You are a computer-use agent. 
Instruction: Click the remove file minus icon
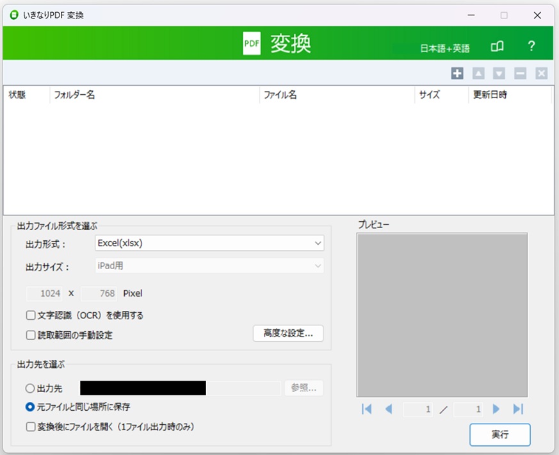[520, 74]
